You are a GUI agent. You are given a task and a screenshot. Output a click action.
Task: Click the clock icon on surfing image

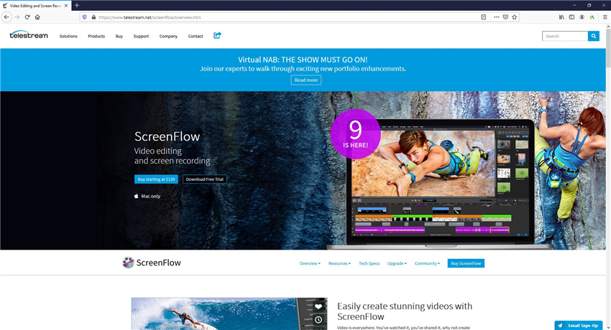(318, 319)
